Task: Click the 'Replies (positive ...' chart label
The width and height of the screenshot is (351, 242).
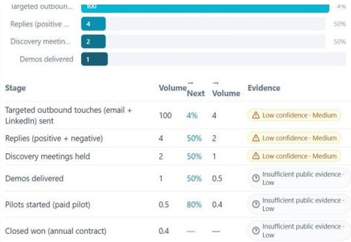Action: 40,24
